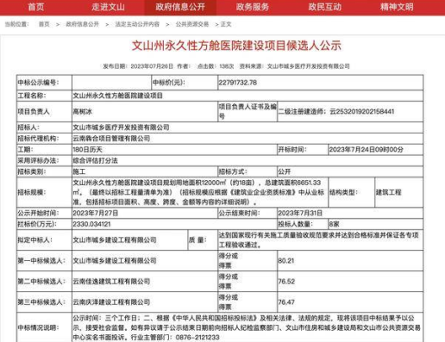
Task: Click breadcrumb link 首页
Action: (44, 24)
